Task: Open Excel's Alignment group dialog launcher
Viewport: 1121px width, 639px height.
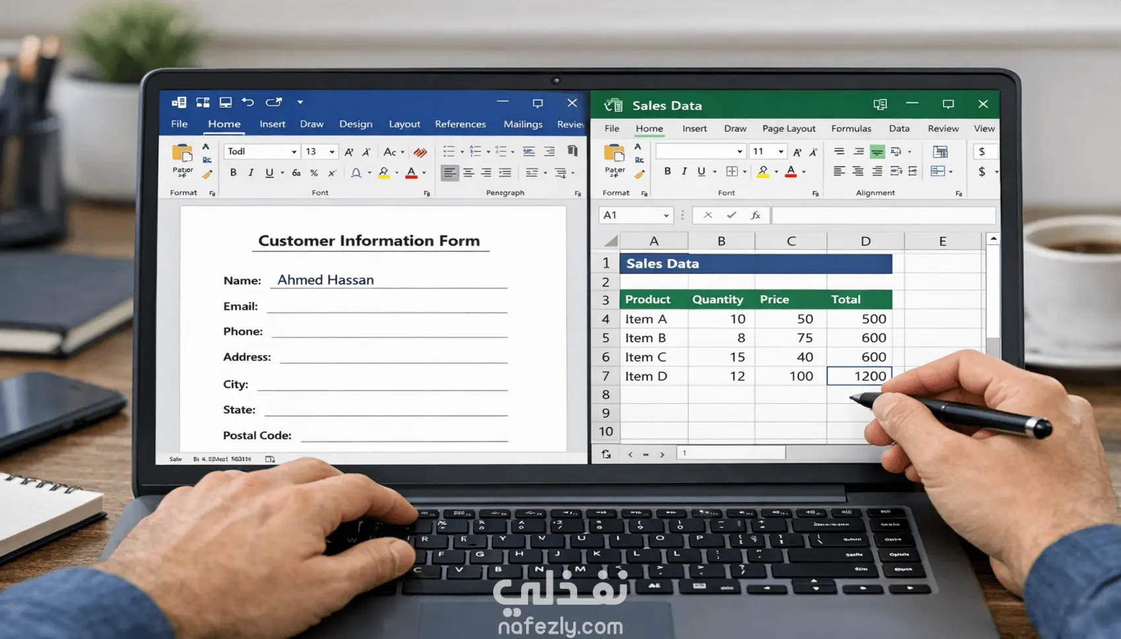Action: (959, 193)
